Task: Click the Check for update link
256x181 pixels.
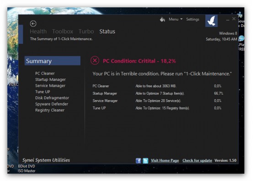Action: (197, 160)
